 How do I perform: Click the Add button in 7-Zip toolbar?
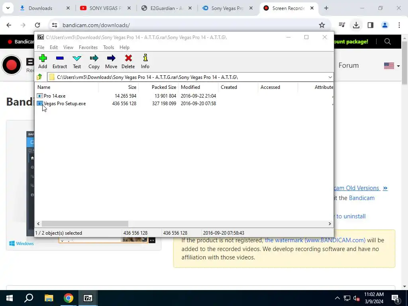(x=43, y=61)
